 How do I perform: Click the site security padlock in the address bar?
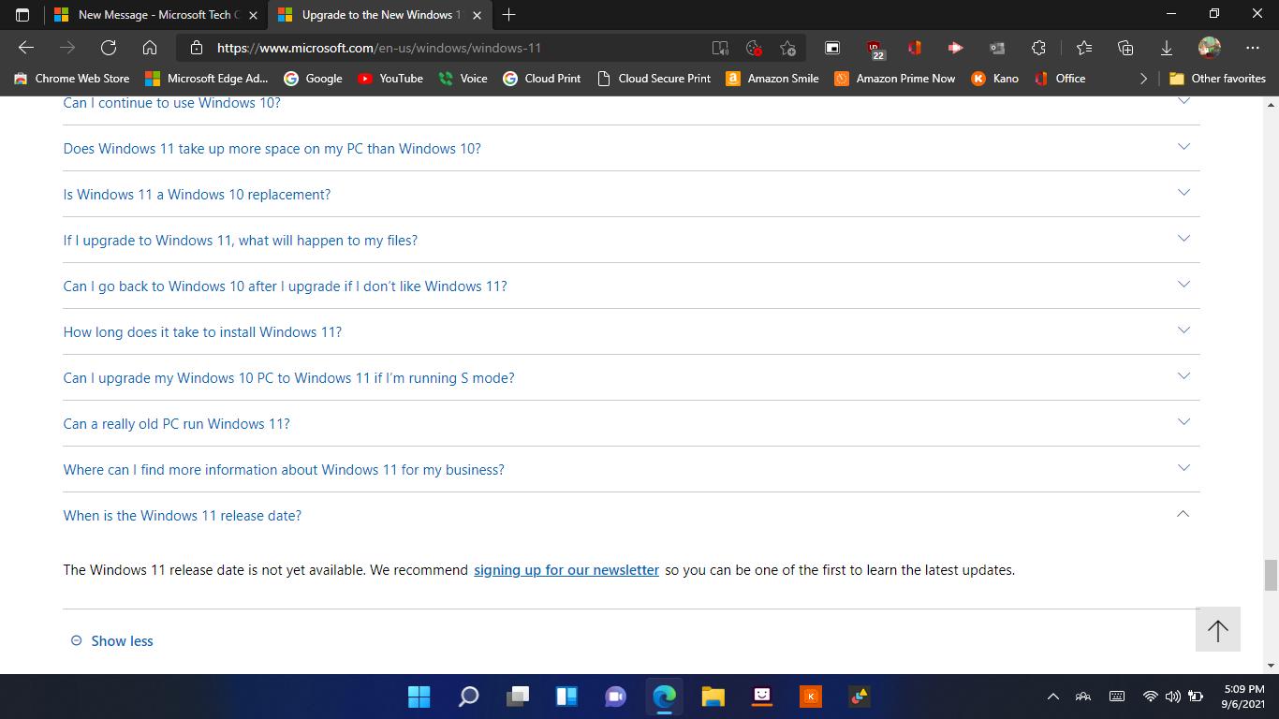click(x=196, y=47)
